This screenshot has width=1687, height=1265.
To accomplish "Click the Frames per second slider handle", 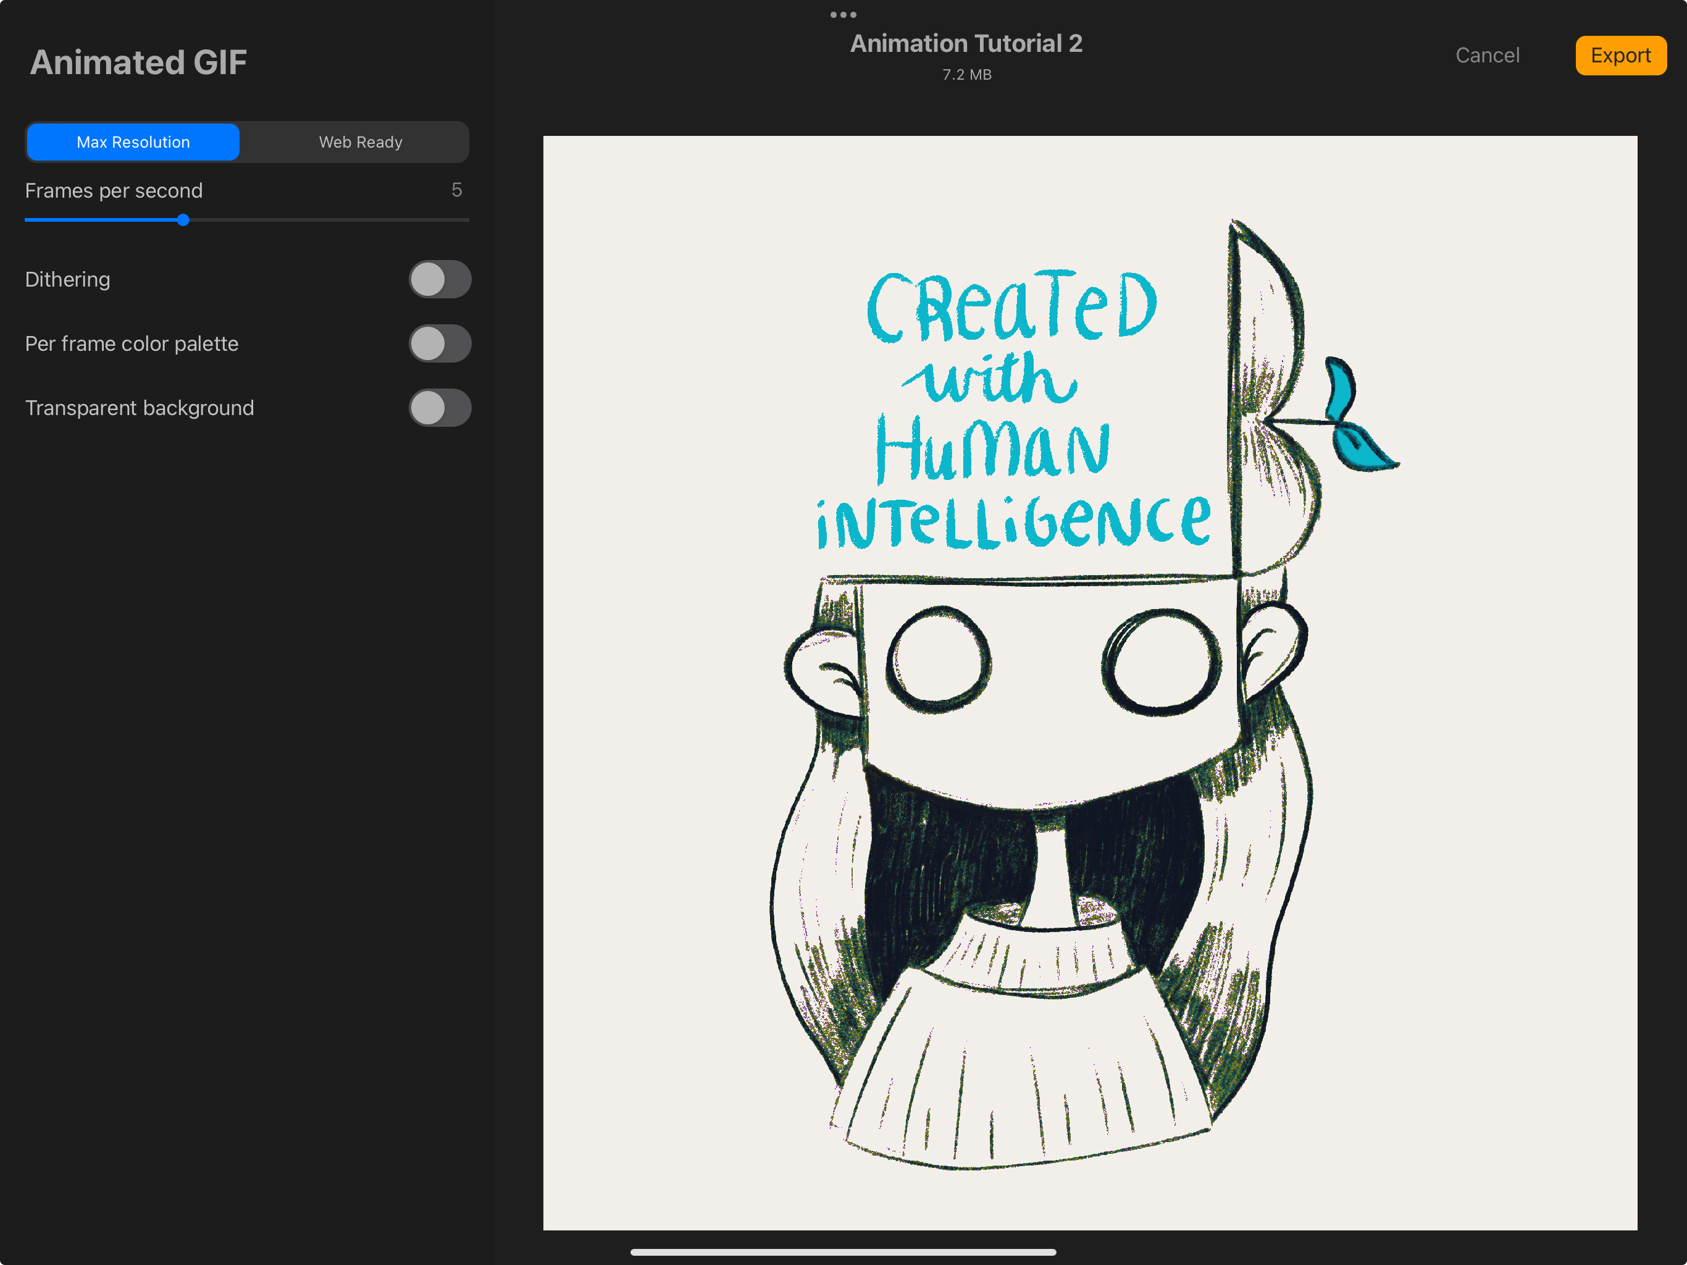I will [183, 220].
